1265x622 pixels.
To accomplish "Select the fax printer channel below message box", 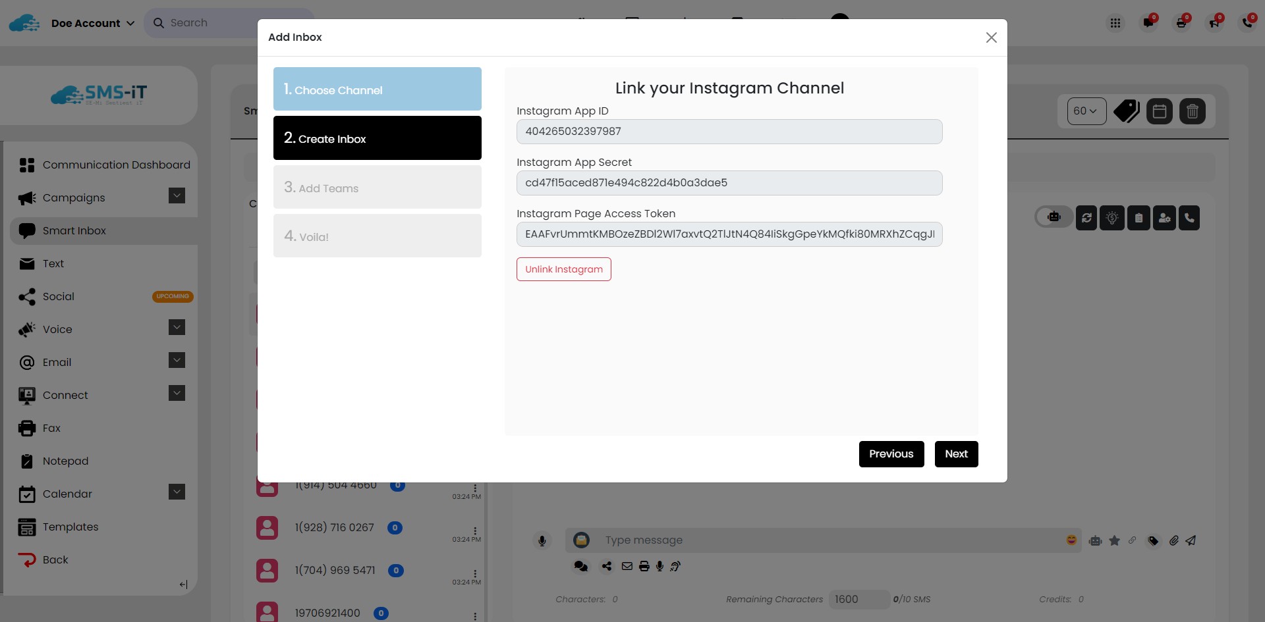I will click(644, 566).
